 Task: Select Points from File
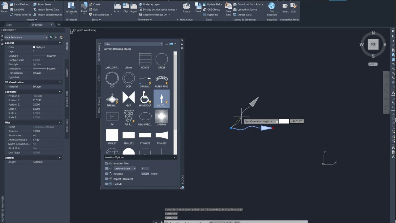[x=20, y=15]
